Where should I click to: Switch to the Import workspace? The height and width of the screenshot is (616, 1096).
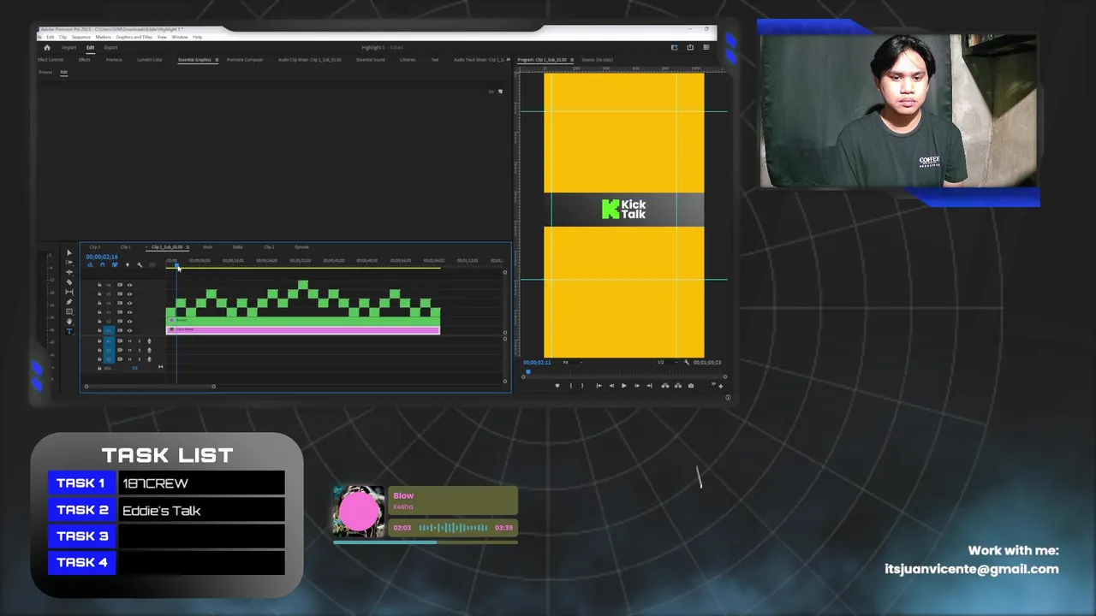(69, 48)
